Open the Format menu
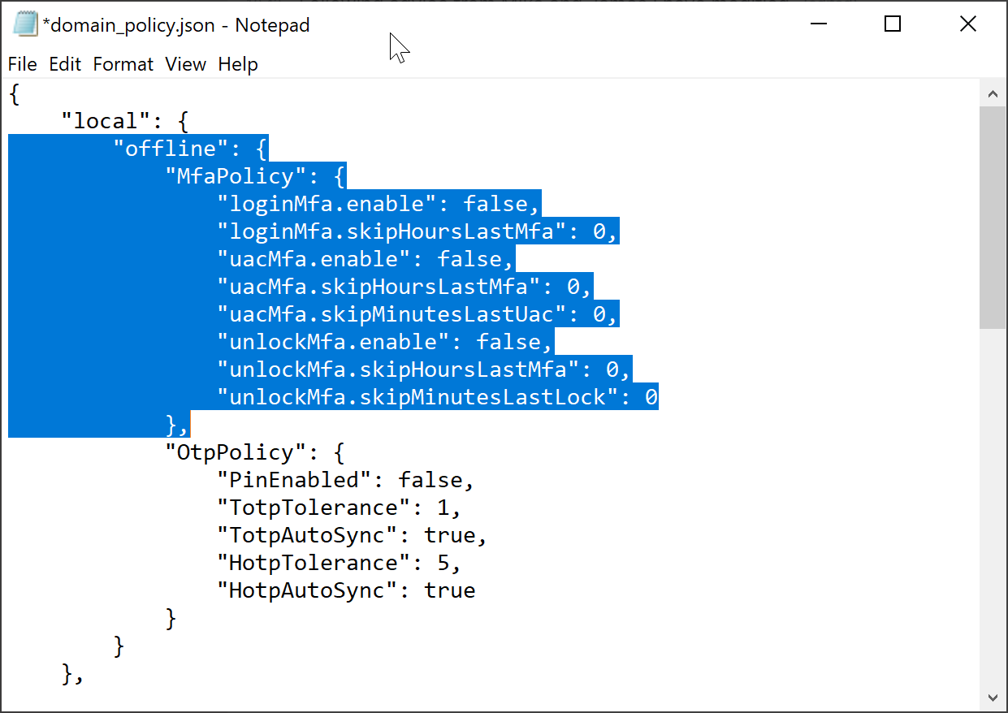 point(123,64)
